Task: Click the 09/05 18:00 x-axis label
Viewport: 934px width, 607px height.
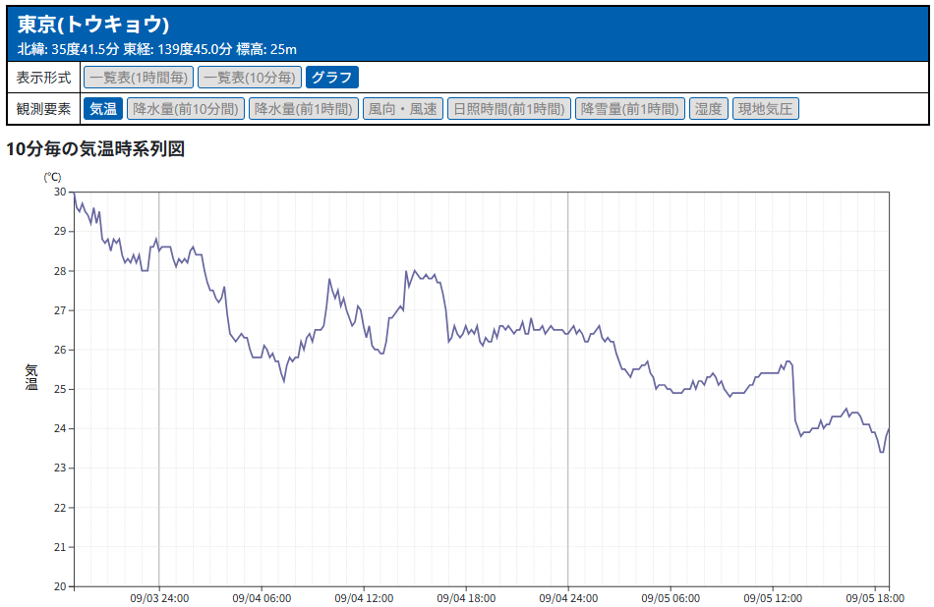Action: coord(874,597)
